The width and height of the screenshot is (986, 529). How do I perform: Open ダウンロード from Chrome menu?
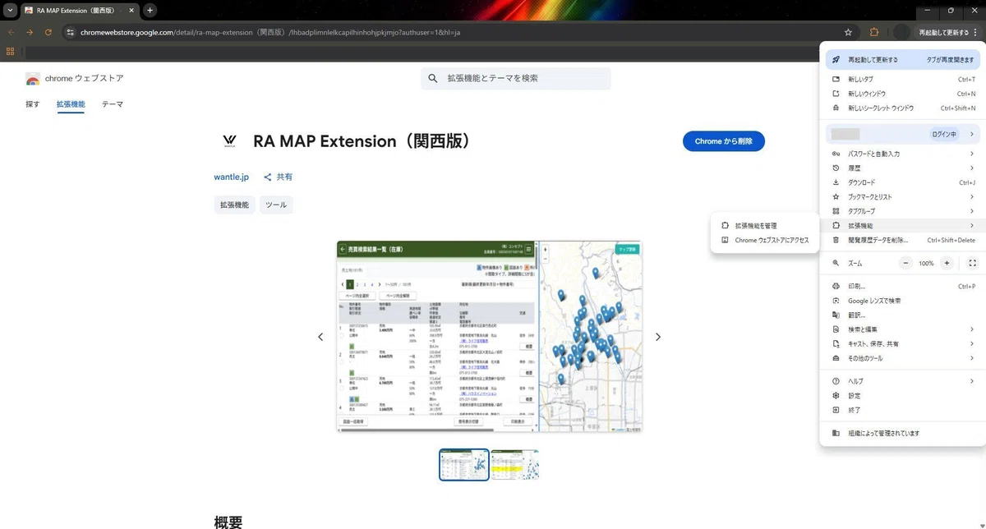pos(903,182)
